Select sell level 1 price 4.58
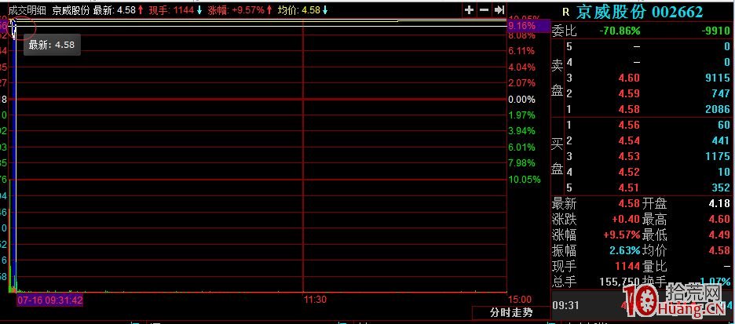This screenshot has width=735, height=324. [x=629, y=109]
